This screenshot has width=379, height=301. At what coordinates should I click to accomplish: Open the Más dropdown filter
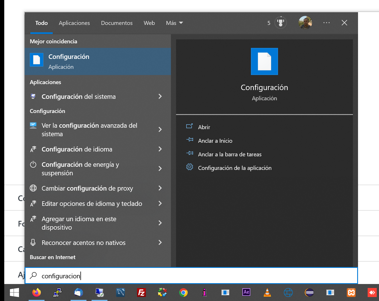click(174, 23)
